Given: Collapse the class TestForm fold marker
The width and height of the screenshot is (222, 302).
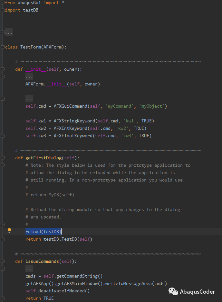Looking at the screenshot, I should coord(3,47).
